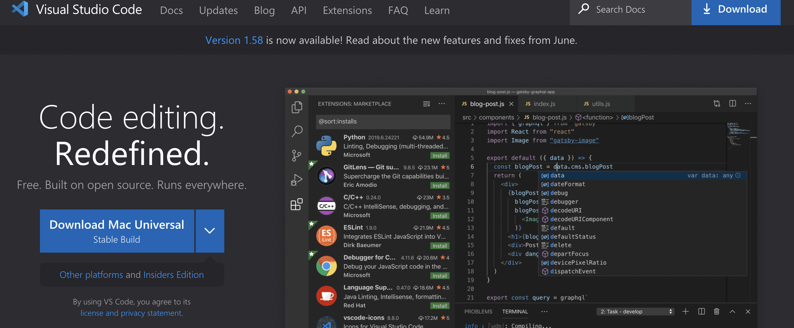Click the GitLens extension logo
This screenshot has width=794, height=328.
coord(326,176)
